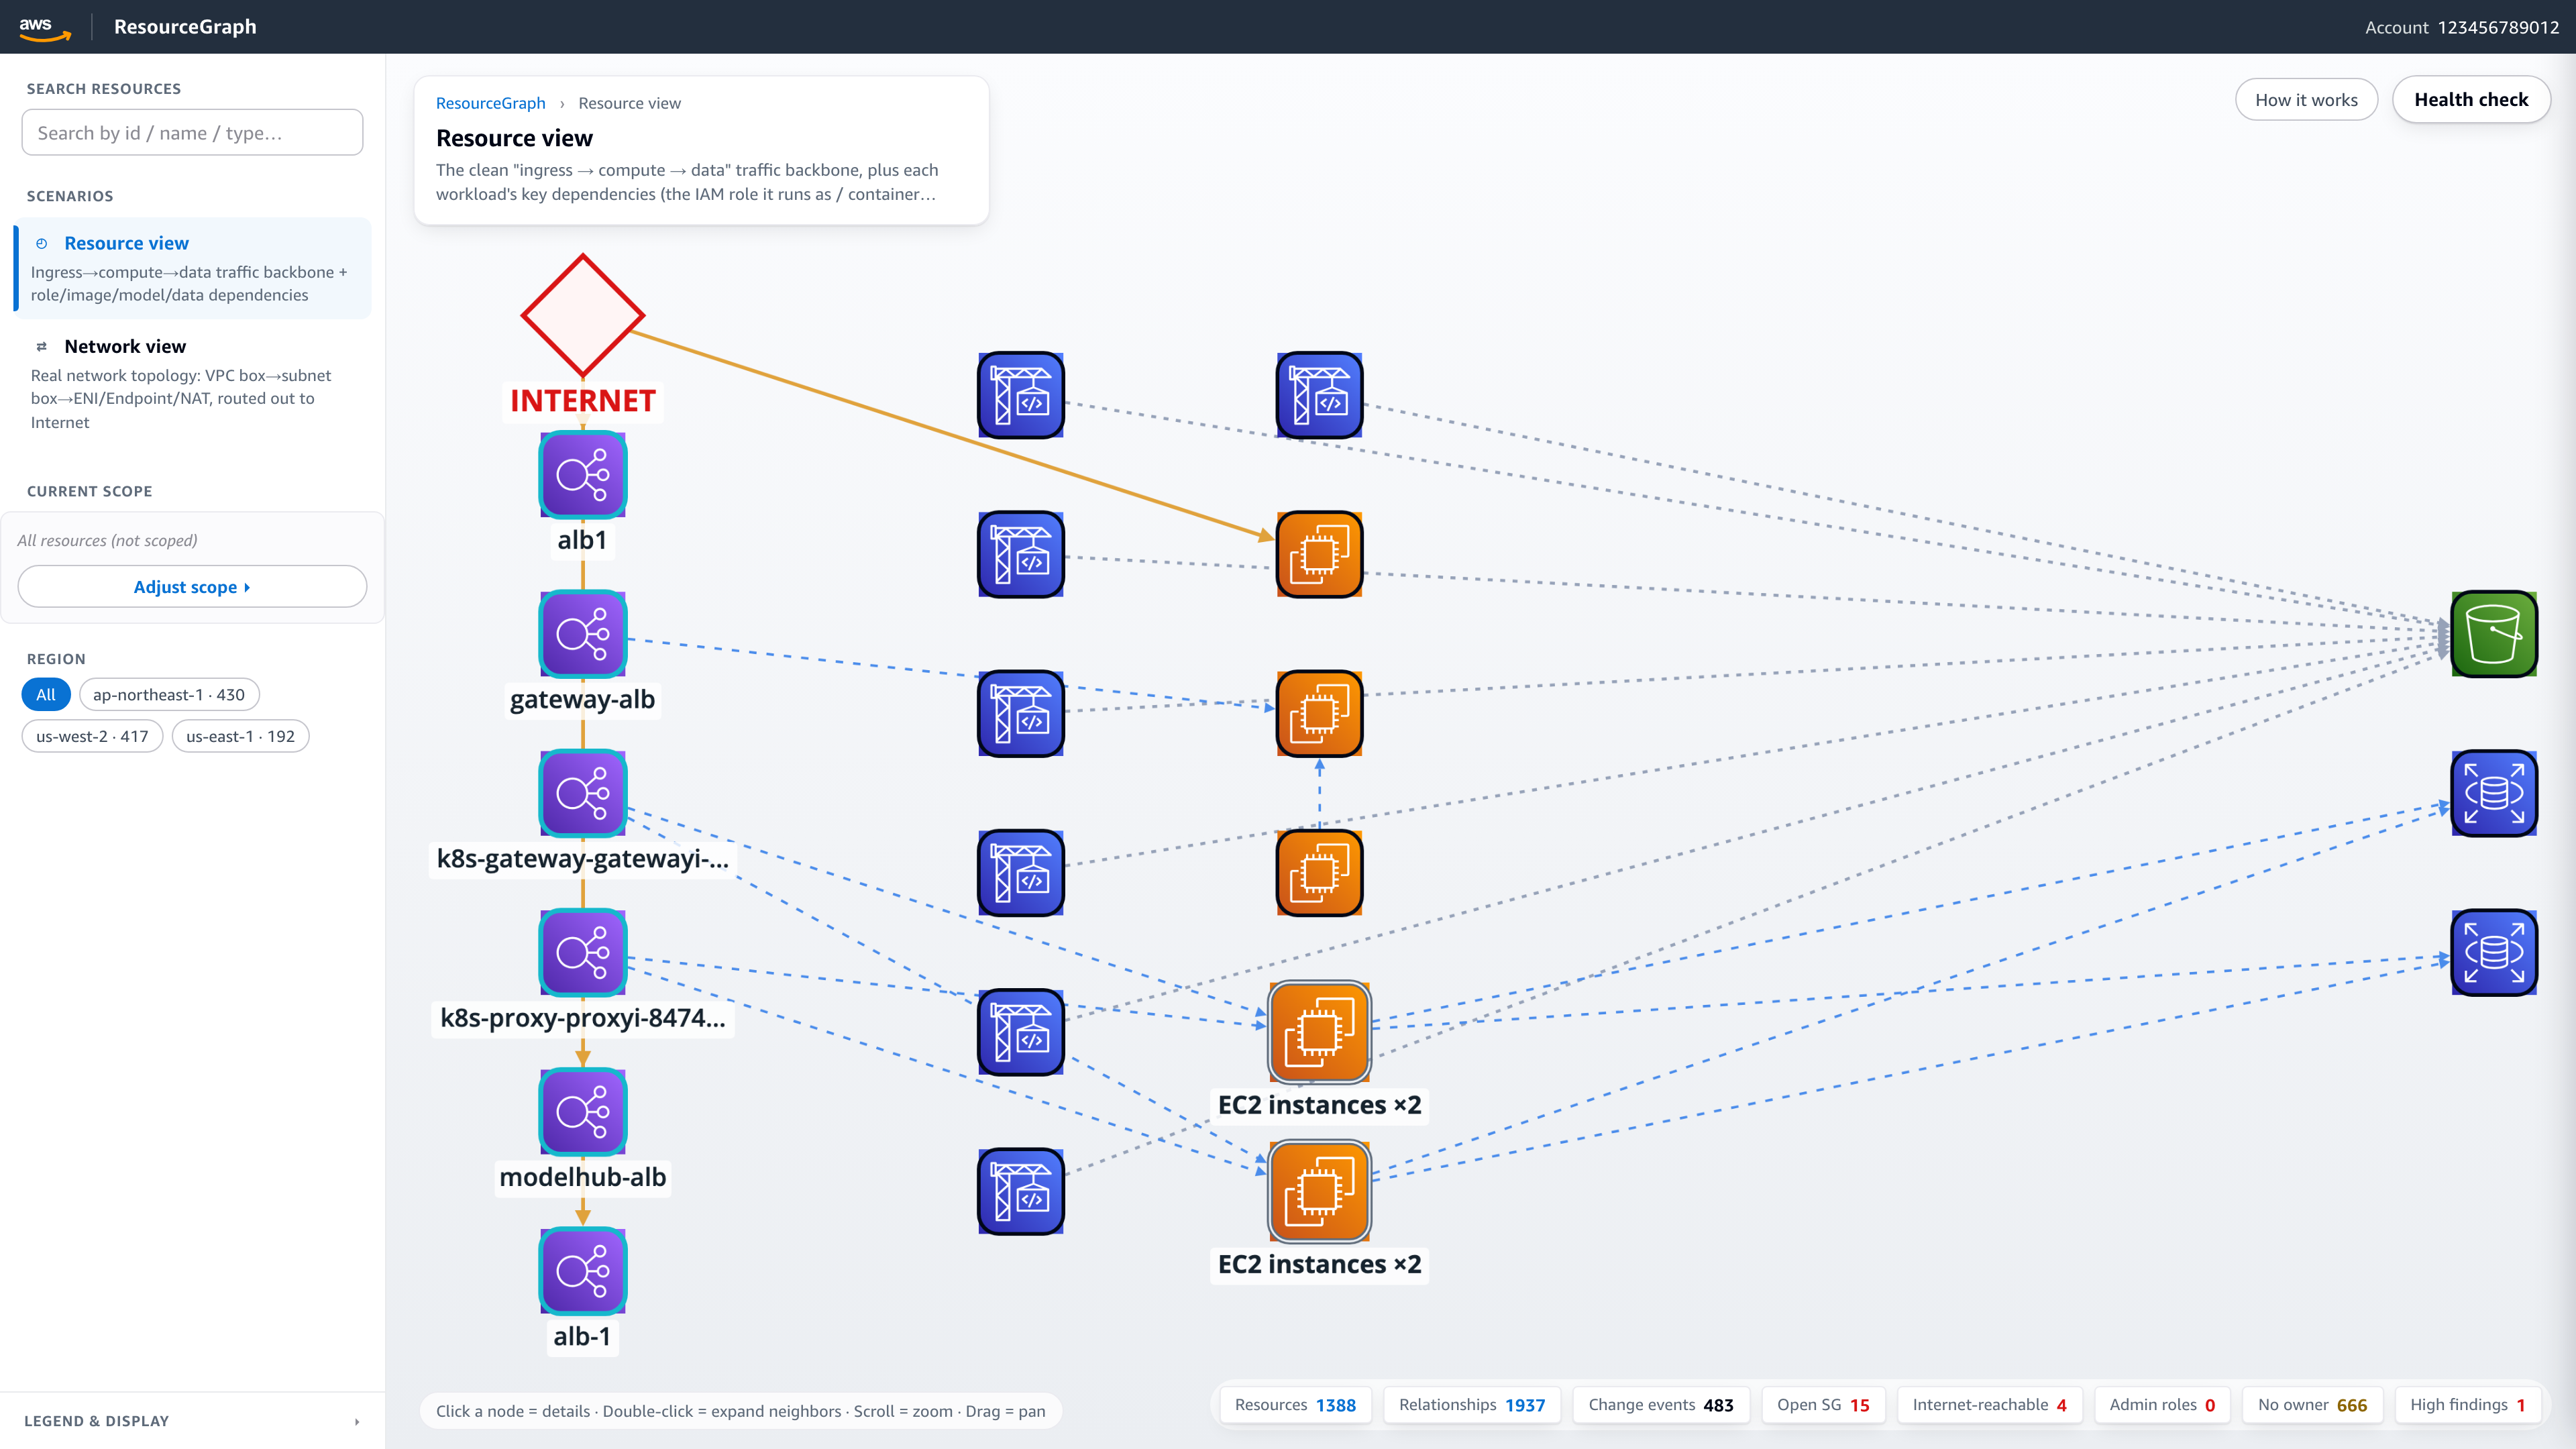Select the All region filter

(46, 694)
